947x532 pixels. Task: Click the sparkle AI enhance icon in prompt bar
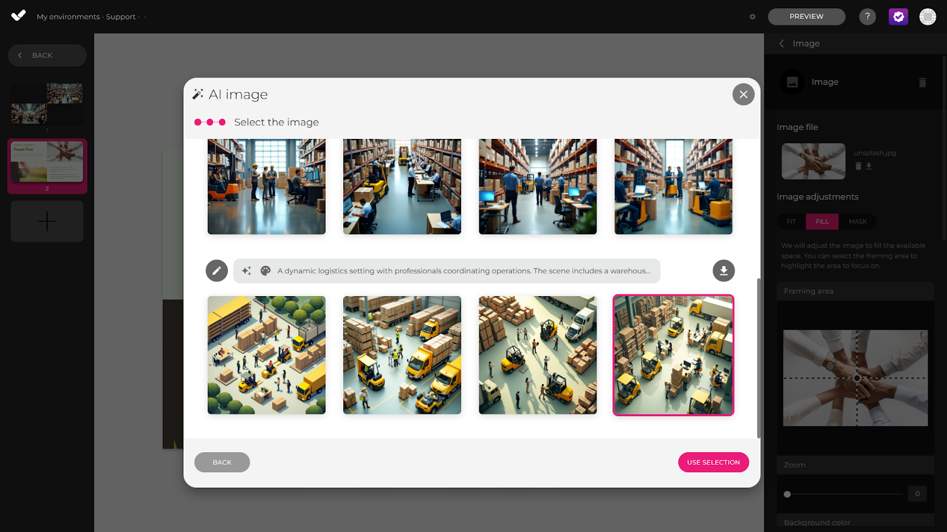247,271
